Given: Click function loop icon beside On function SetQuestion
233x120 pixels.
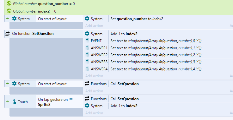Looking at the screenshot, I should coord(8,34).
